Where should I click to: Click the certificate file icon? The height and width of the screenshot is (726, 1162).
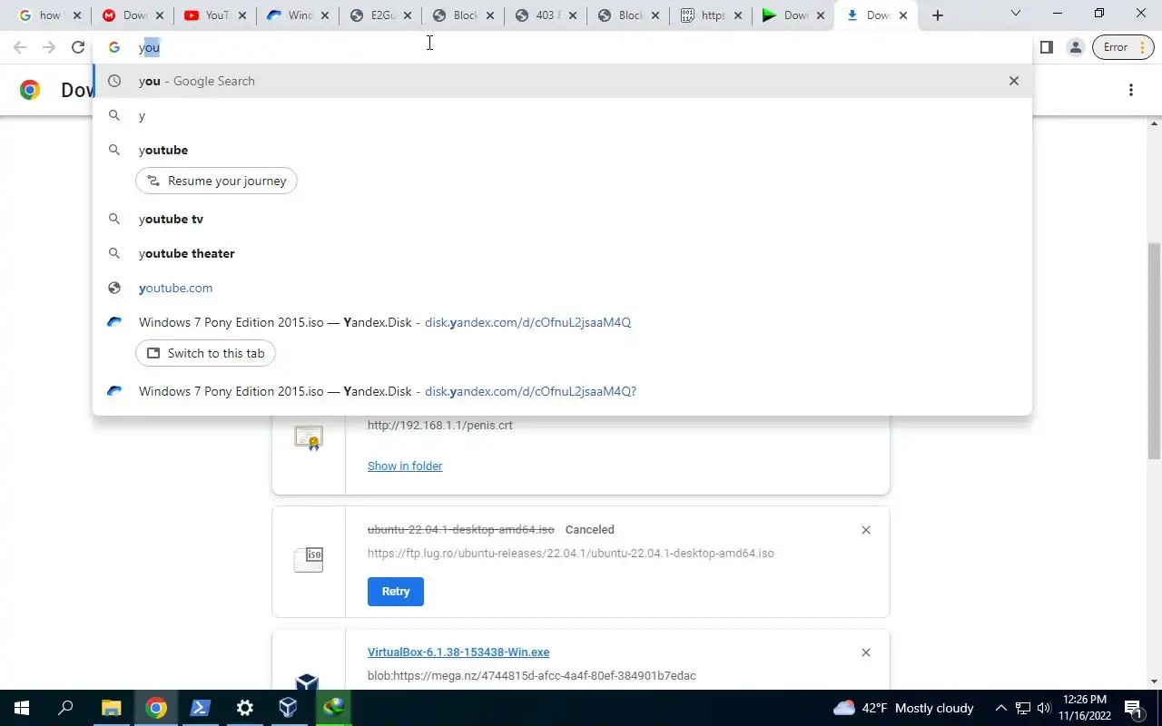point(309,437)
